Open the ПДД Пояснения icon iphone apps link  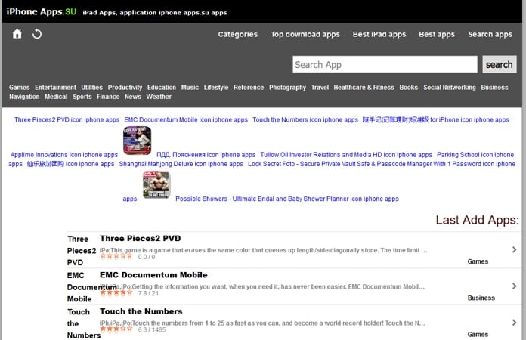[x=206, y=155]
